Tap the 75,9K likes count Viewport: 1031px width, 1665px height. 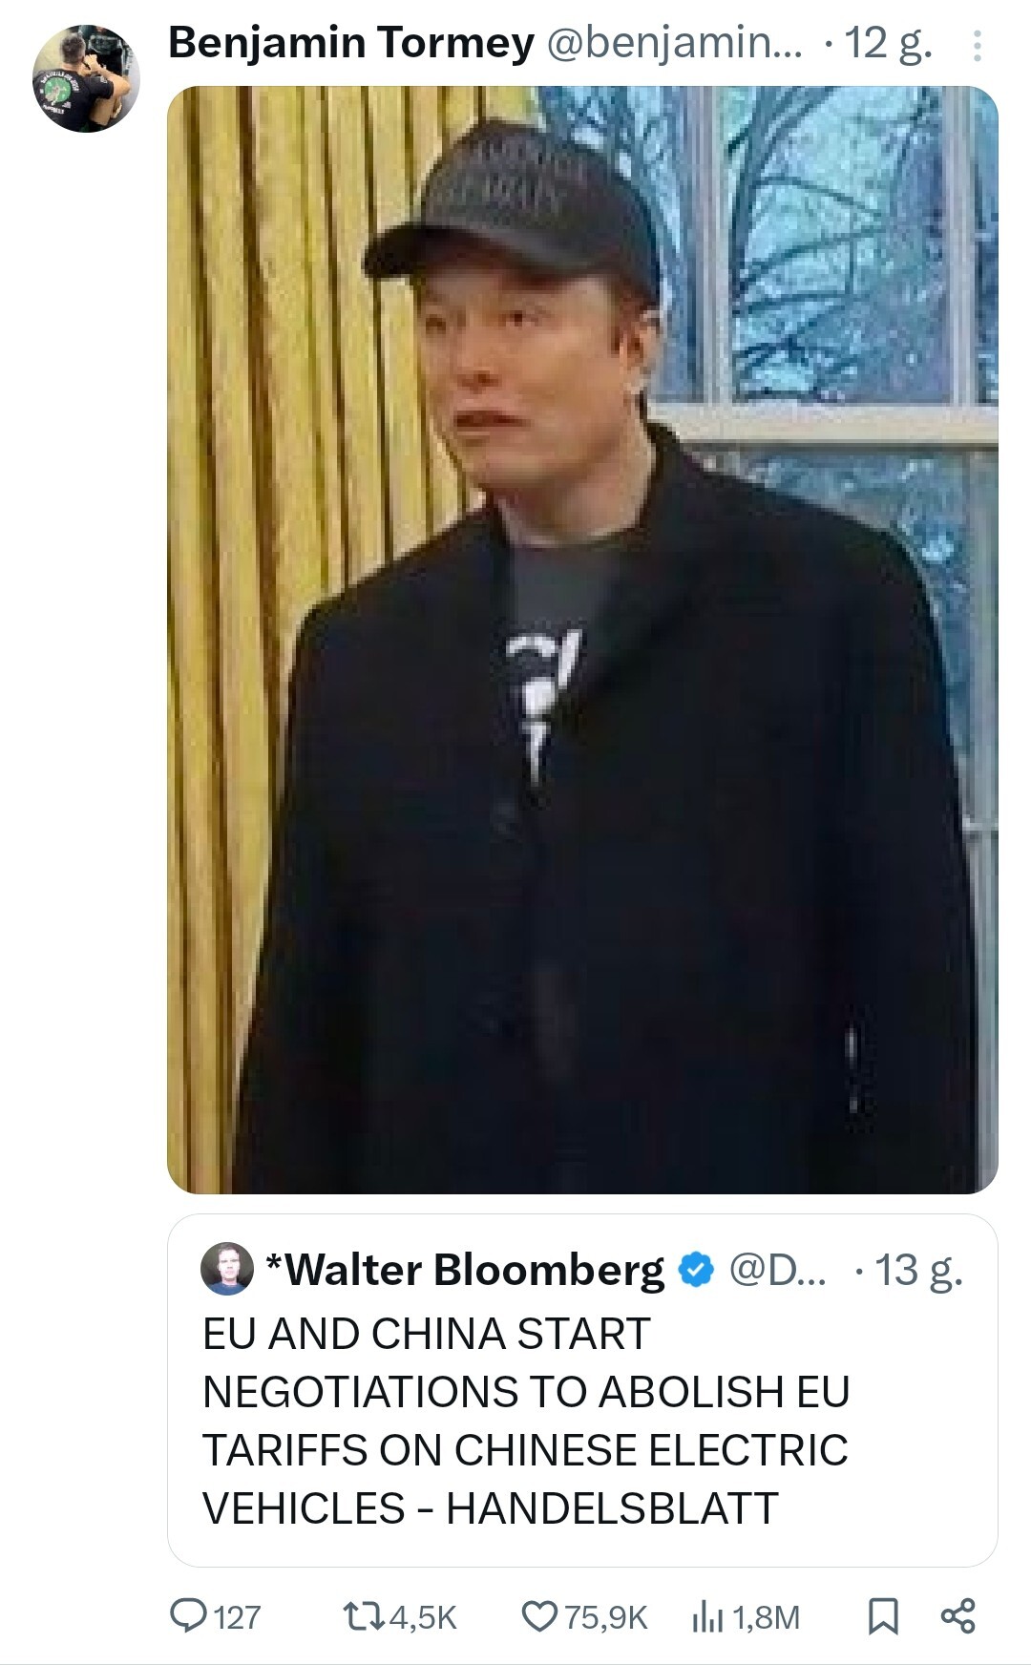(x=605, y=1616)
